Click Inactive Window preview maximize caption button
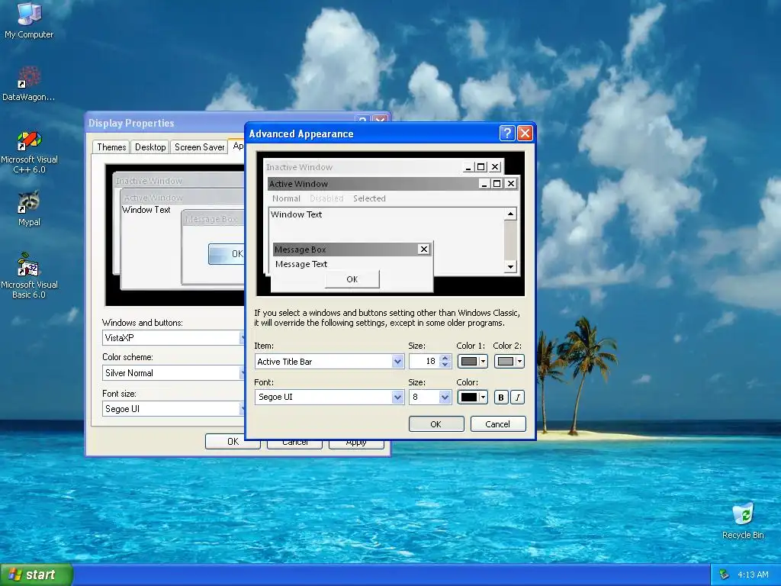This screenshot has width=781, height=586. tap(480, 167)
